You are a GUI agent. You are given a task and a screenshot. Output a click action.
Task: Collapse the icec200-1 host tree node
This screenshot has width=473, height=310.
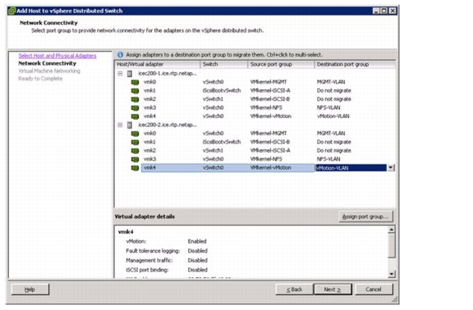click(x=120, y=74)
